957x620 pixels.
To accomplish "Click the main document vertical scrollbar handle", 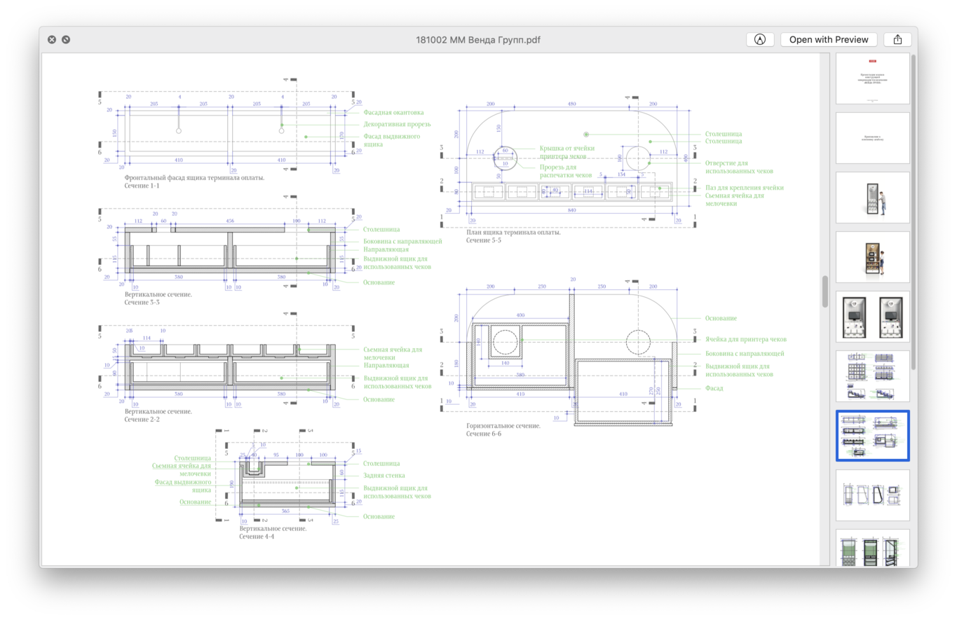I will pos(825,291).
